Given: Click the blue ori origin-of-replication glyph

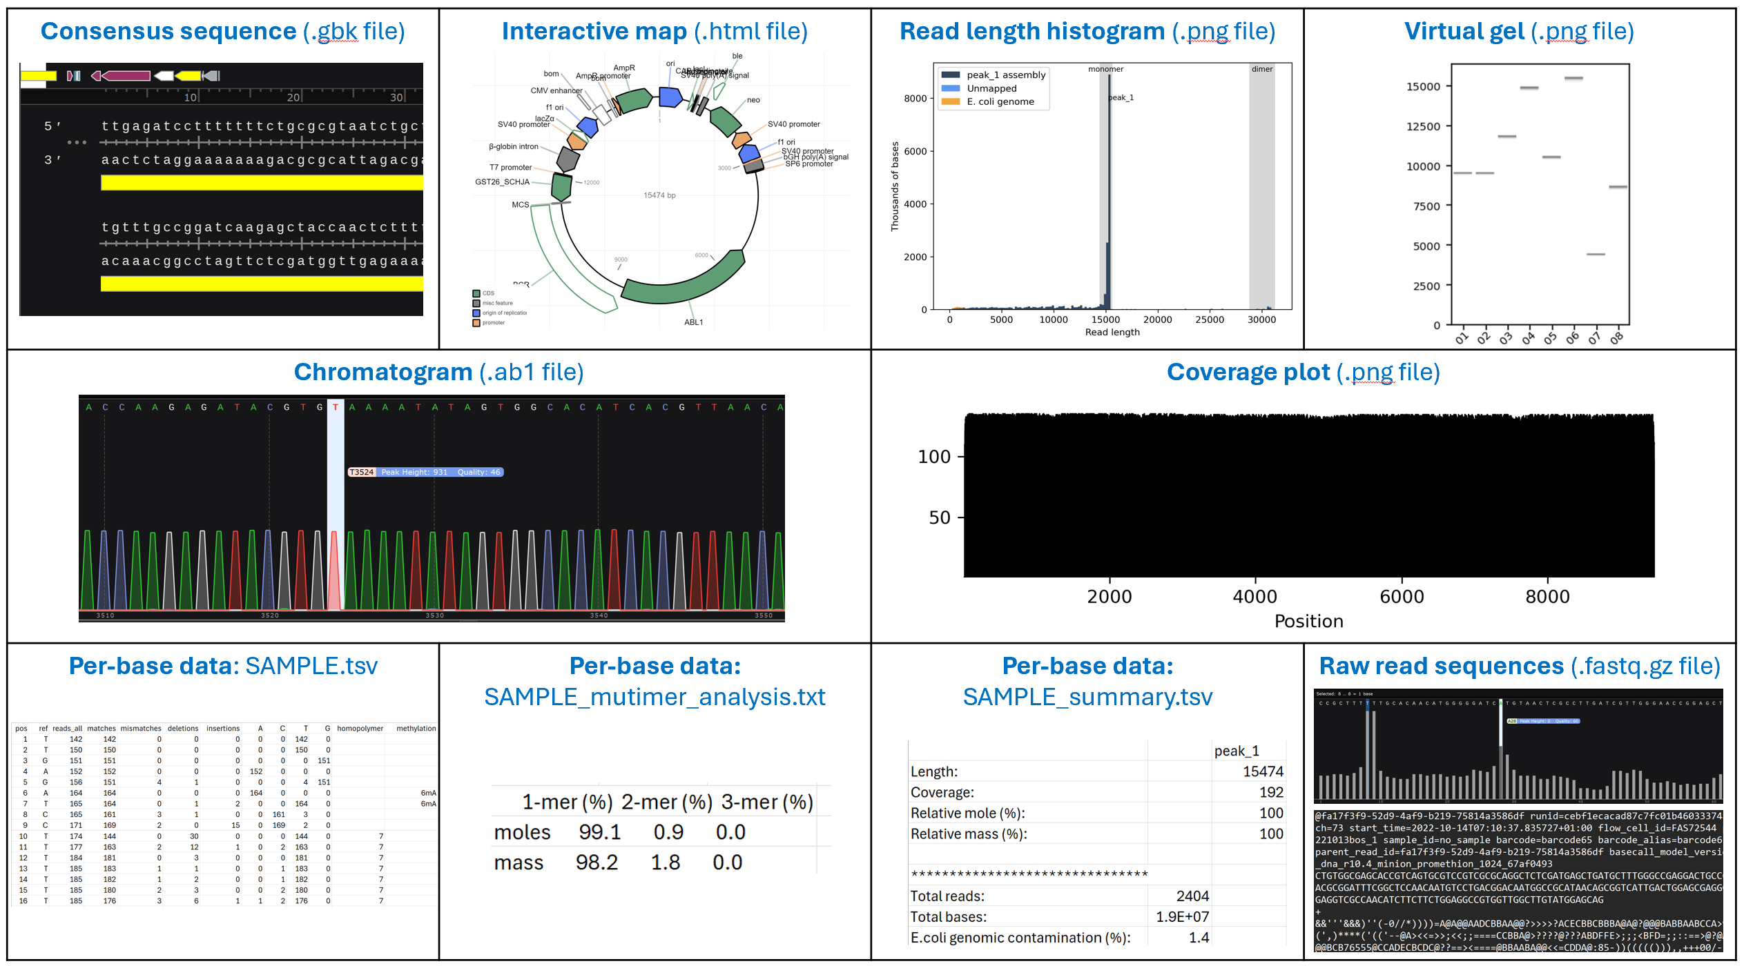Looking at the screenshot, I should pyautogui.click(x=670, y=97).
